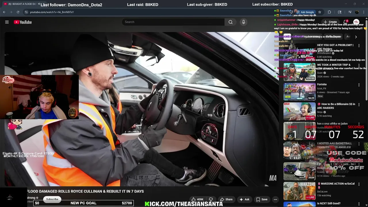Image resolution: width=368 pixels, height=207 pixels.
Task: Open the browser media controls icon
Action: tap(350, 12)
